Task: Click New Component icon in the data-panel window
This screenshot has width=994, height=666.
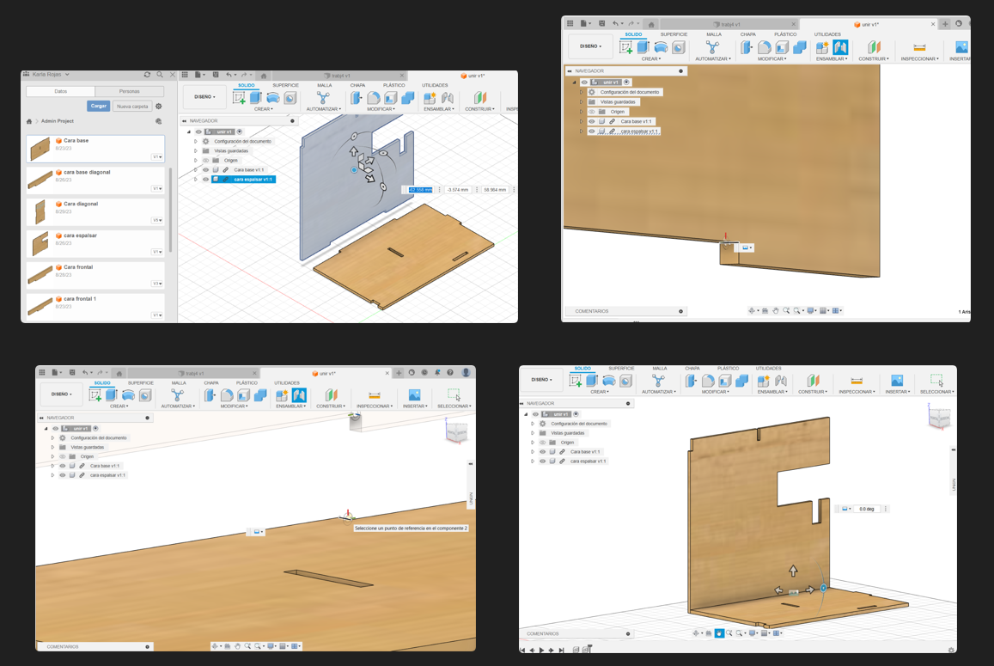Action: point(430,98)
